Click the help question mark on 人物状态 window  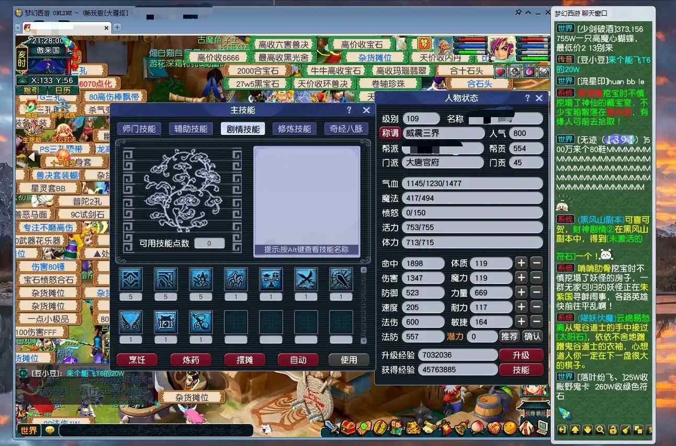click(527, 98)
